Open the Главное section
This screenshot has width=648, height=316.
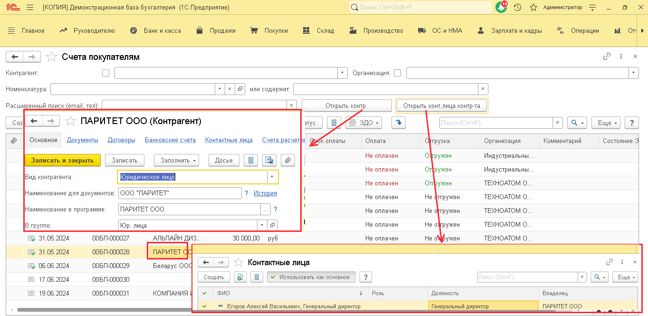point(27,30)
